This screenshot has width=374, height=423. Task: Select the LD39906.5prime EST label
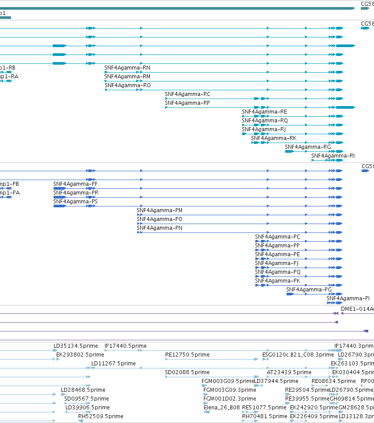(87, 408)
